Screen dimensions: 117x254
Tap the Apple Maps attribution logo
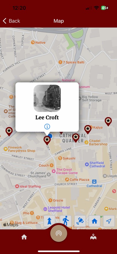[11, 225]
